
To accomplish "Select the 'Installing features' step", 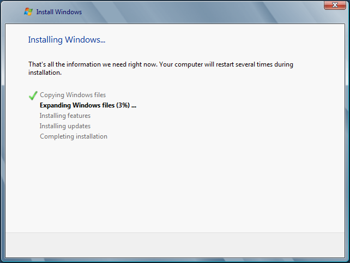I will [x=65, y=116].
